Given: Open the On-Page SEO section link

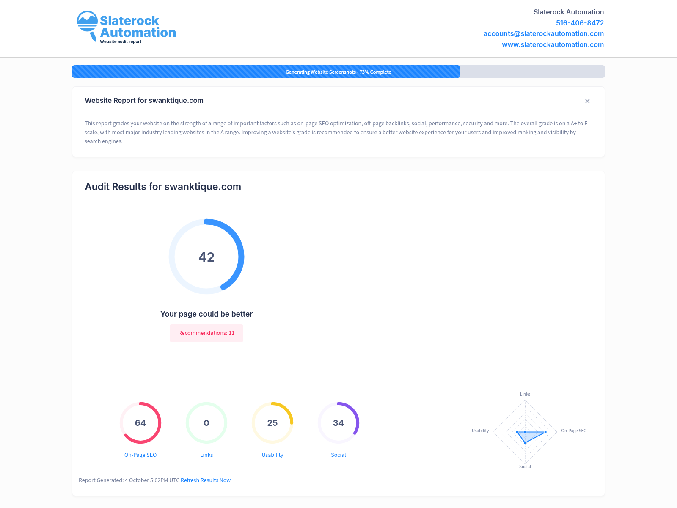Looking at the screenshot, I should pyautogui.click(x=140, y=455).
